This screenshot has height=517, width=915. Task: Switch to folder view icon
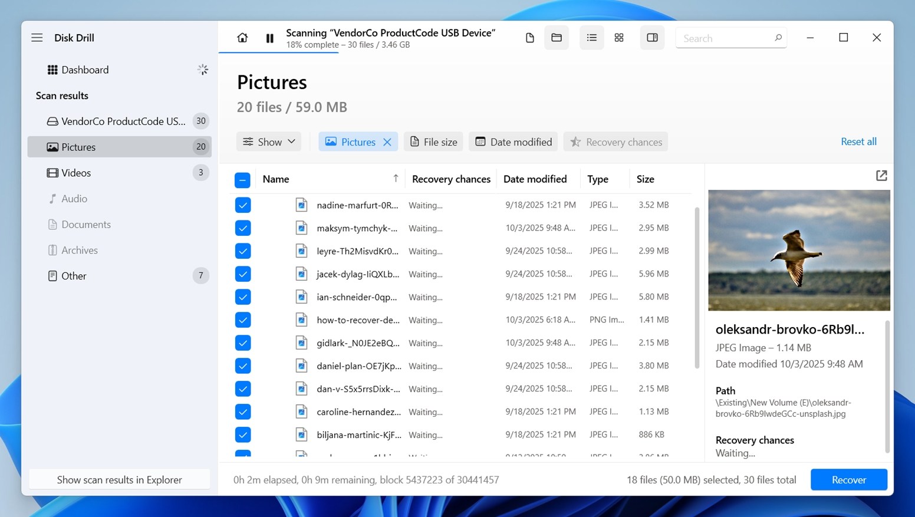[x=556, y=38]
